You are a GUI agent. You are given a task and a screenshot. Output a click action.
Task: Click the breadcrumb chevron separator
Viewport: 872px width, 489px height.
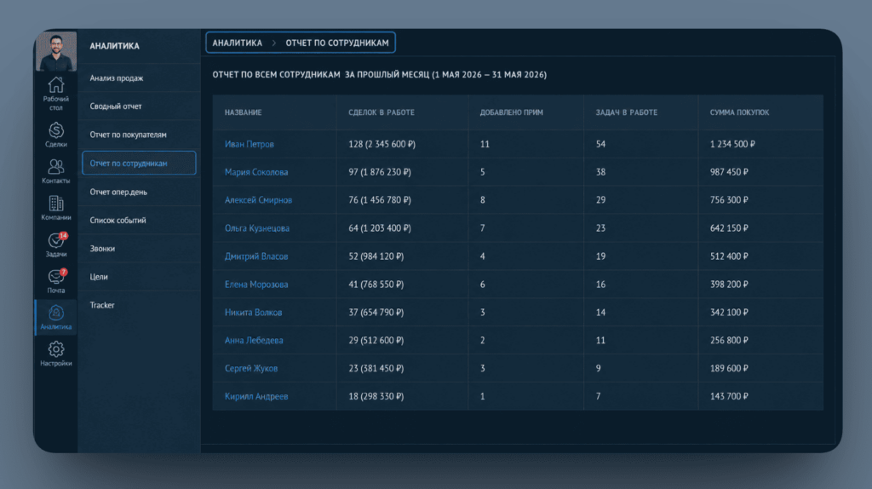click(273, 43)
